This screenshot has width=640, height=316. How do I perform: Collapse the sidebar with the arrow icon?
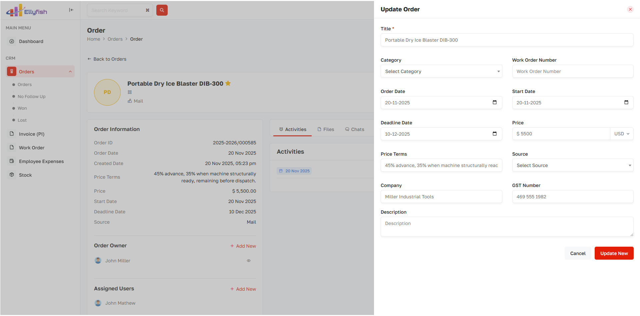(x=71, y=10)
